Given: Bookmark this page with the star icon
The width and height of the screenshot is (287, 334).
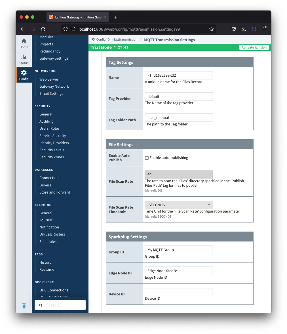Looking at the screenshot, I should pyautogui.click(x=211, y=29).
